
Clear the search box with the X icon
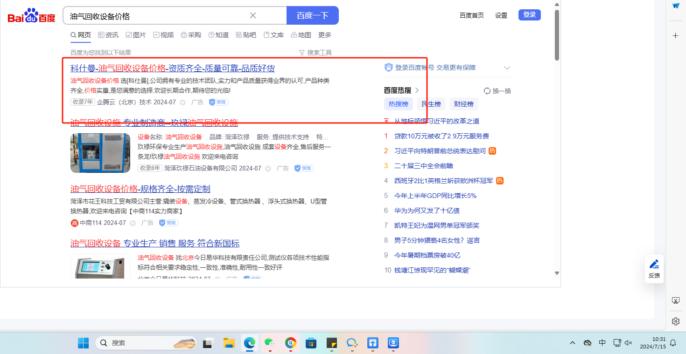pyautogui.click(x=253, y=15)
